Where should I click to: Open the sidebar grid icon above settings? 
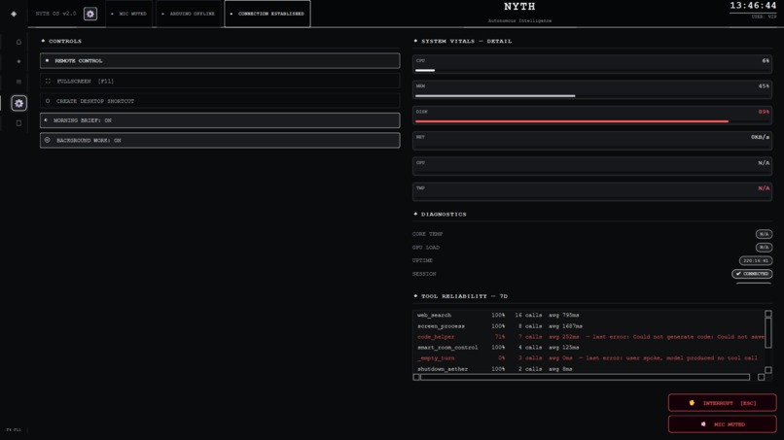pyautogui.click(x=19, y=82)
